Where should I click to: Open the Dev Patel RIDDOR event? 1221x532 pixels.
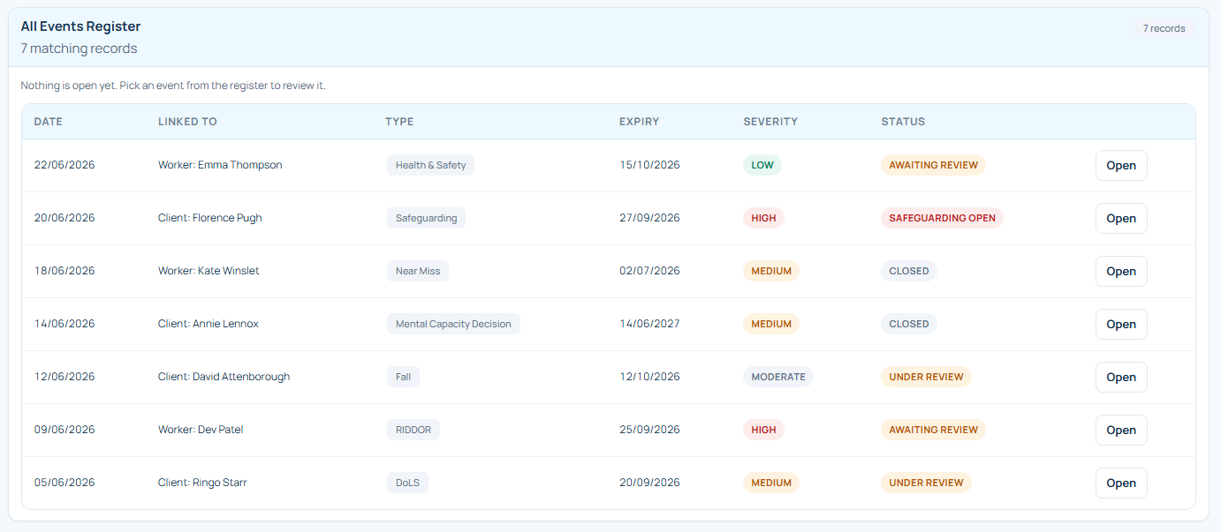coord(1121,430)
